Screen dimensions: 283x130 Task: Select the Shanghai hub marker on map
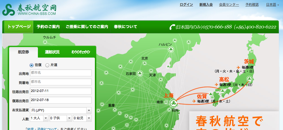pos(174,103)
